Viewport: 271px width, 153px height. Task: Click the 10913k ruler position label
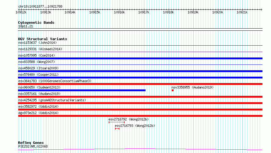pyautogui.click(x=46, y=12)
